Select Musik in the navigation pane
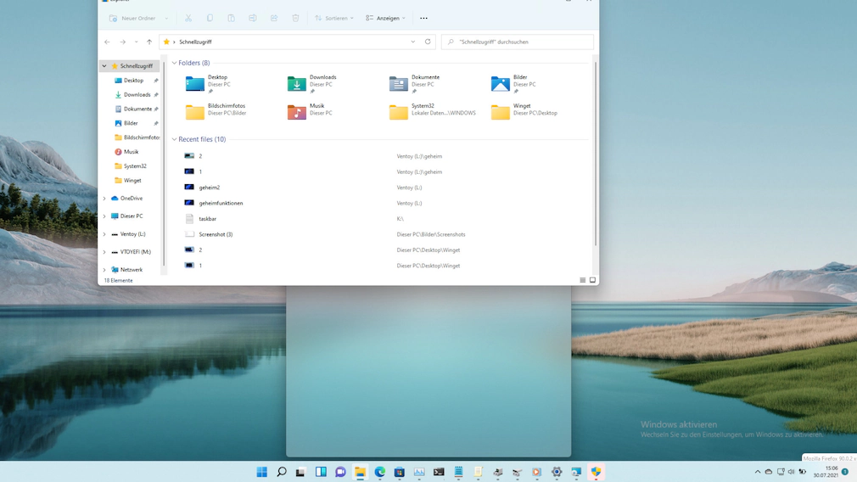Screen dimensions: 857x482 click(131, 152)
